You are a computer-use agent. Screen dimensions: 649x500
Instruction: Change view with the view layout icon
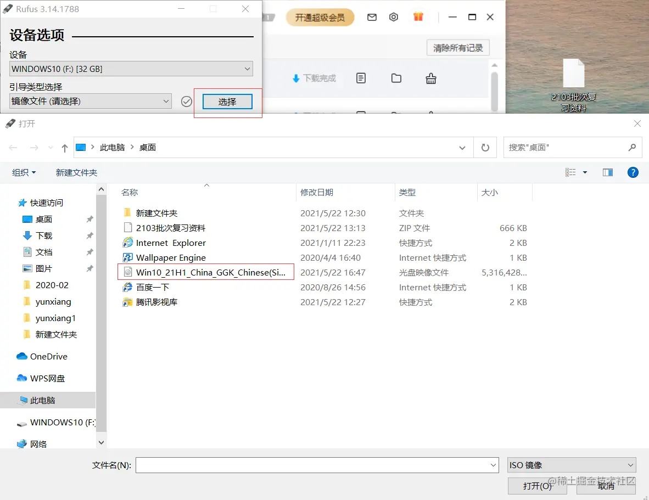570,172
